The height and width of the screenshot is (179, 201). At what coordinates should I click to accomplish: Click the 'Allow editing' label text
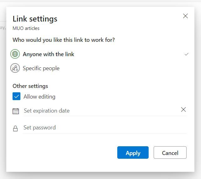[x=40, y=97]
